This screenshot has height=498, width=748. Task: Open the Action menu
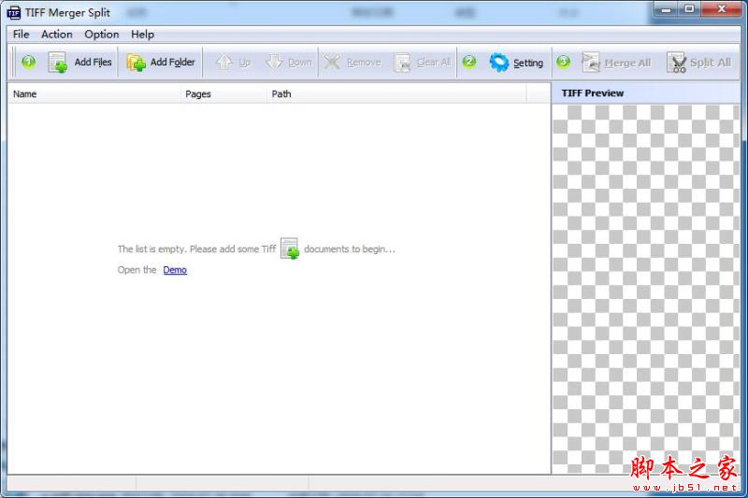tap(57, 35)
